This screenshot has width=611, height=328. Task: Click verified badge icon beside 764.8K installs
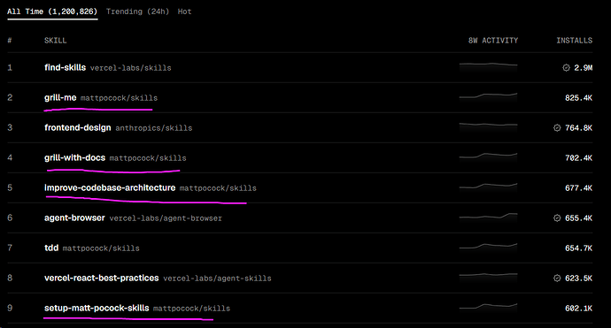pos(557,127)
